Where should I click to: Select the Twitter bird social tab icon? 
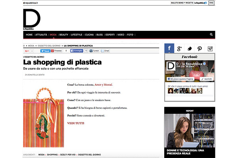(190, 49)
